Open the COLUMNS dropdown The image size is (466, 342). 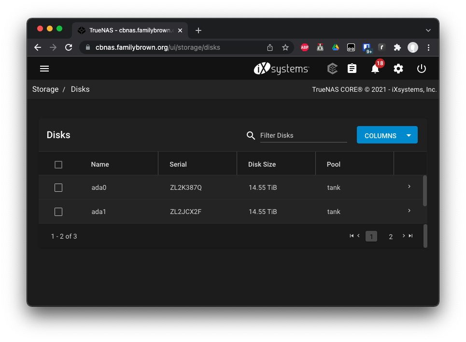(387, 135)
